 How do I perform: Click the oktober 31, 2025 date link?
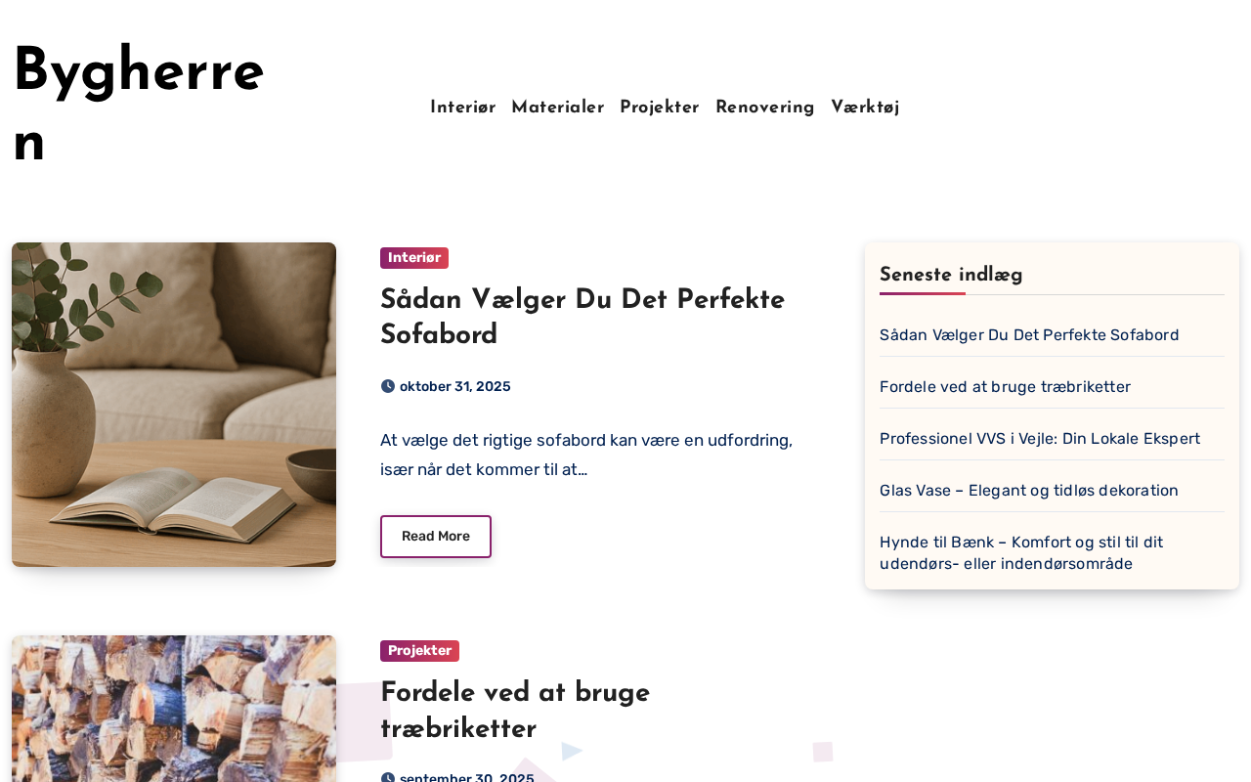pyautogui.click(x=455, y=386)
